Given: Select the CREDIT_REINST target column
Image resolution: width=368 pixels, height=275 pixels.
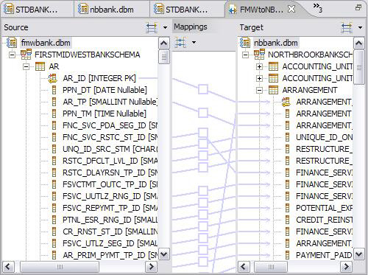Looking at the screenshot, I should (324, 220).
